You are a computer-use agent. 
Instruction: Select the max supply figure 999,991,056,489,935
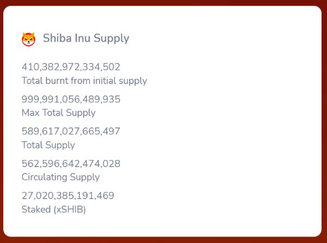71,99
